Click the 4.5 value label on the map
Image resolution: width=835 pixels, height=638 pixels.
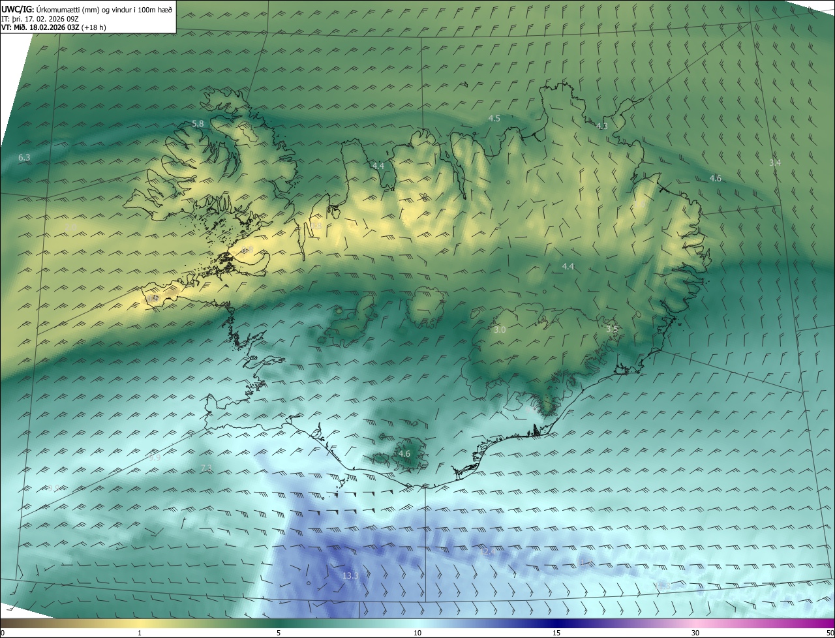pos(494,118)
